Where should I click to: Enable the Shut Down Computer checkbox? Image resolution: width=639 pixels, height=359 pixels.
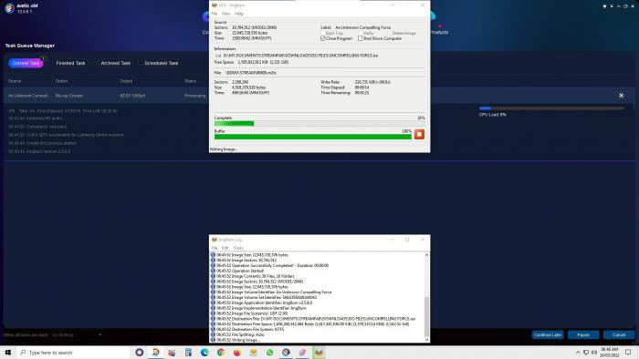pyautogui.click(x=361, y=38)
